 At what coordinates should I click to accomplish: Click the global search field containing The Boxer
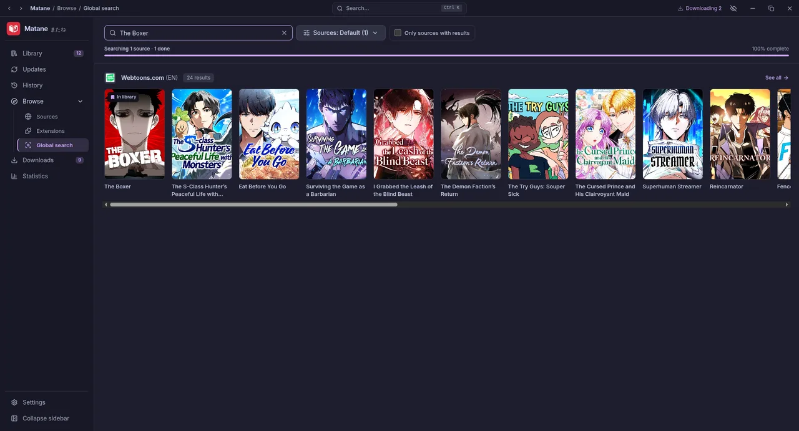pos(199,33)
